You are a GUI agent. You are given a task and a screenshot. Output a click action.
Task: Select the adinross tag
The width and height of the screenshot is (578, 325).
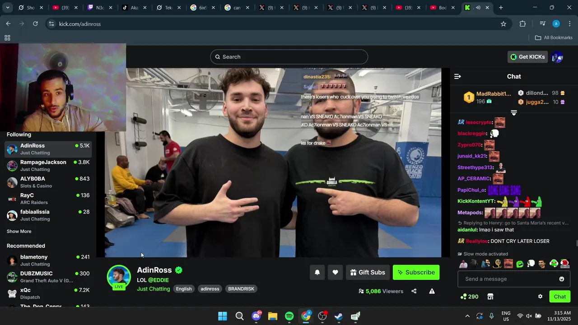coord(210,289)
